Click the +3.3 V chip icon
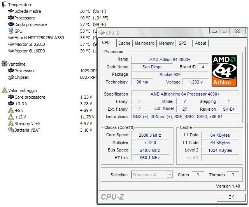Image resolution: width=249 pixels, height=207 pixels. (x=11, y=103)
